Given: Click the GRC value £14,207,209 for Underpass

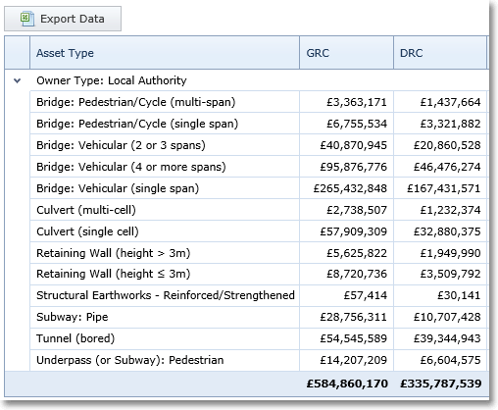Looking at the screenshot, I should (354, 360).
